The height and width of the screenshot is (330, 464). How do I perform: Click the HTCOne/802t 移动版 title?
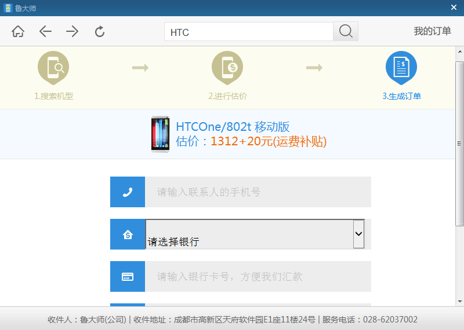click(x=233, y=127)
